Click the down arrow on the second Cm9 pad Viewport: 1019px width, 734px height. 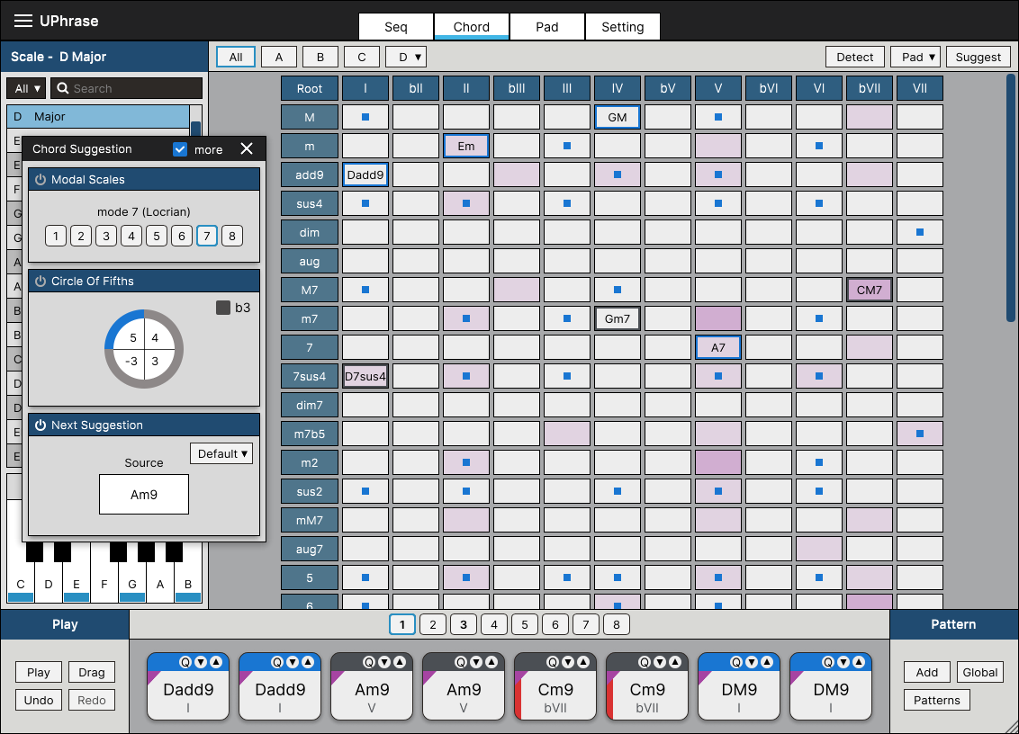(660, 662)
